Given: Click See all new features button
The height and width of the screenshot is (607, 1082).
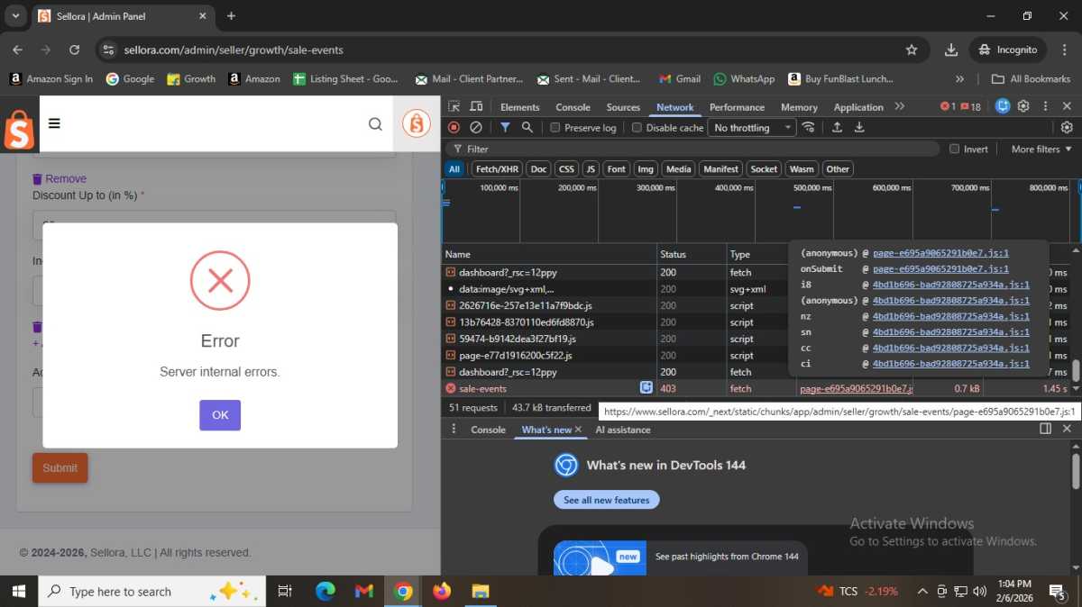Looking at the screenshot, I should [x=606, y=500].
